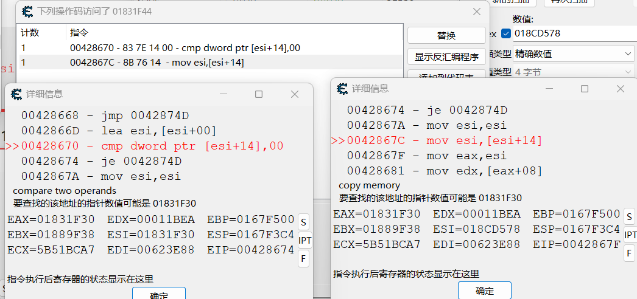Click Cheat Engine icon in opcode window title

point(28,12)
